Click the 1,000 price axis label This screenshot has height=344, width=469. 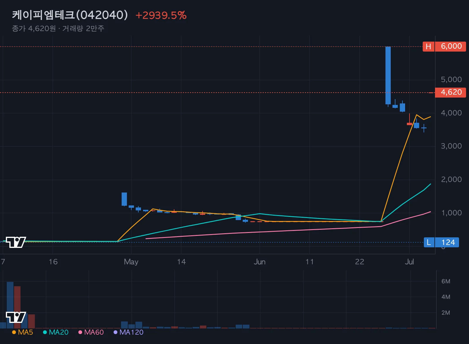point(451,213)
